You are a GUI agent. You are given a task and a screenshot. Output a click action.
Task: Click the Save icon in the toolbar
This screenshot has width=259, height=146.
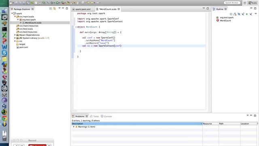[x=16, y=3]
